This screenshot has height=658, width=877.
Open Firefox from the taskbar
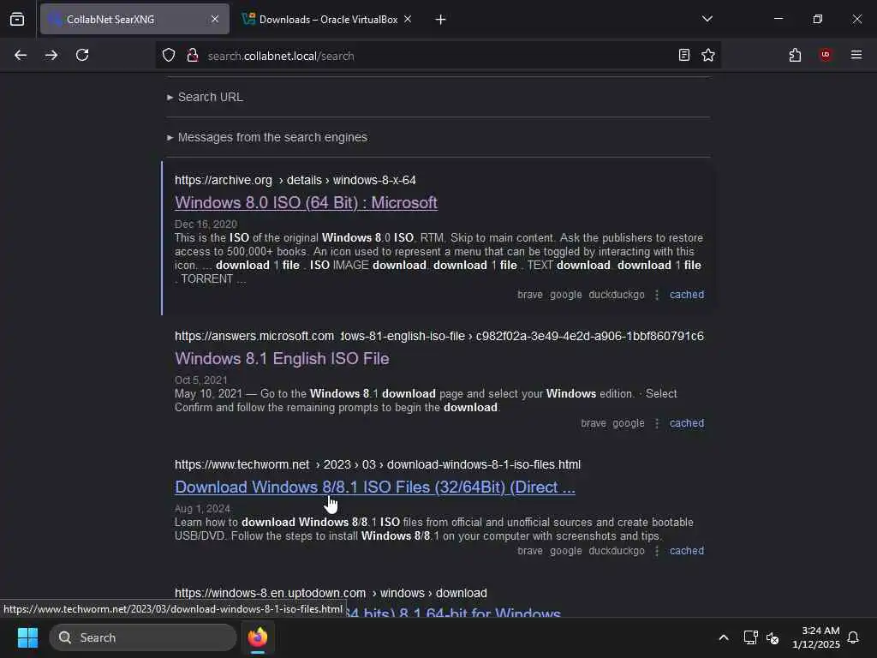[258, 637]
